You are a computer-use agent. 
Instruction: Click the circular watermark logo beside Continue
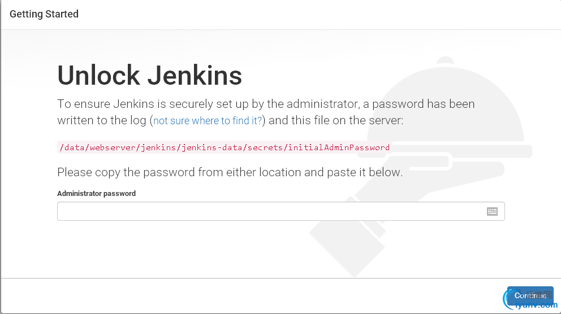click(x=510, y=299)
